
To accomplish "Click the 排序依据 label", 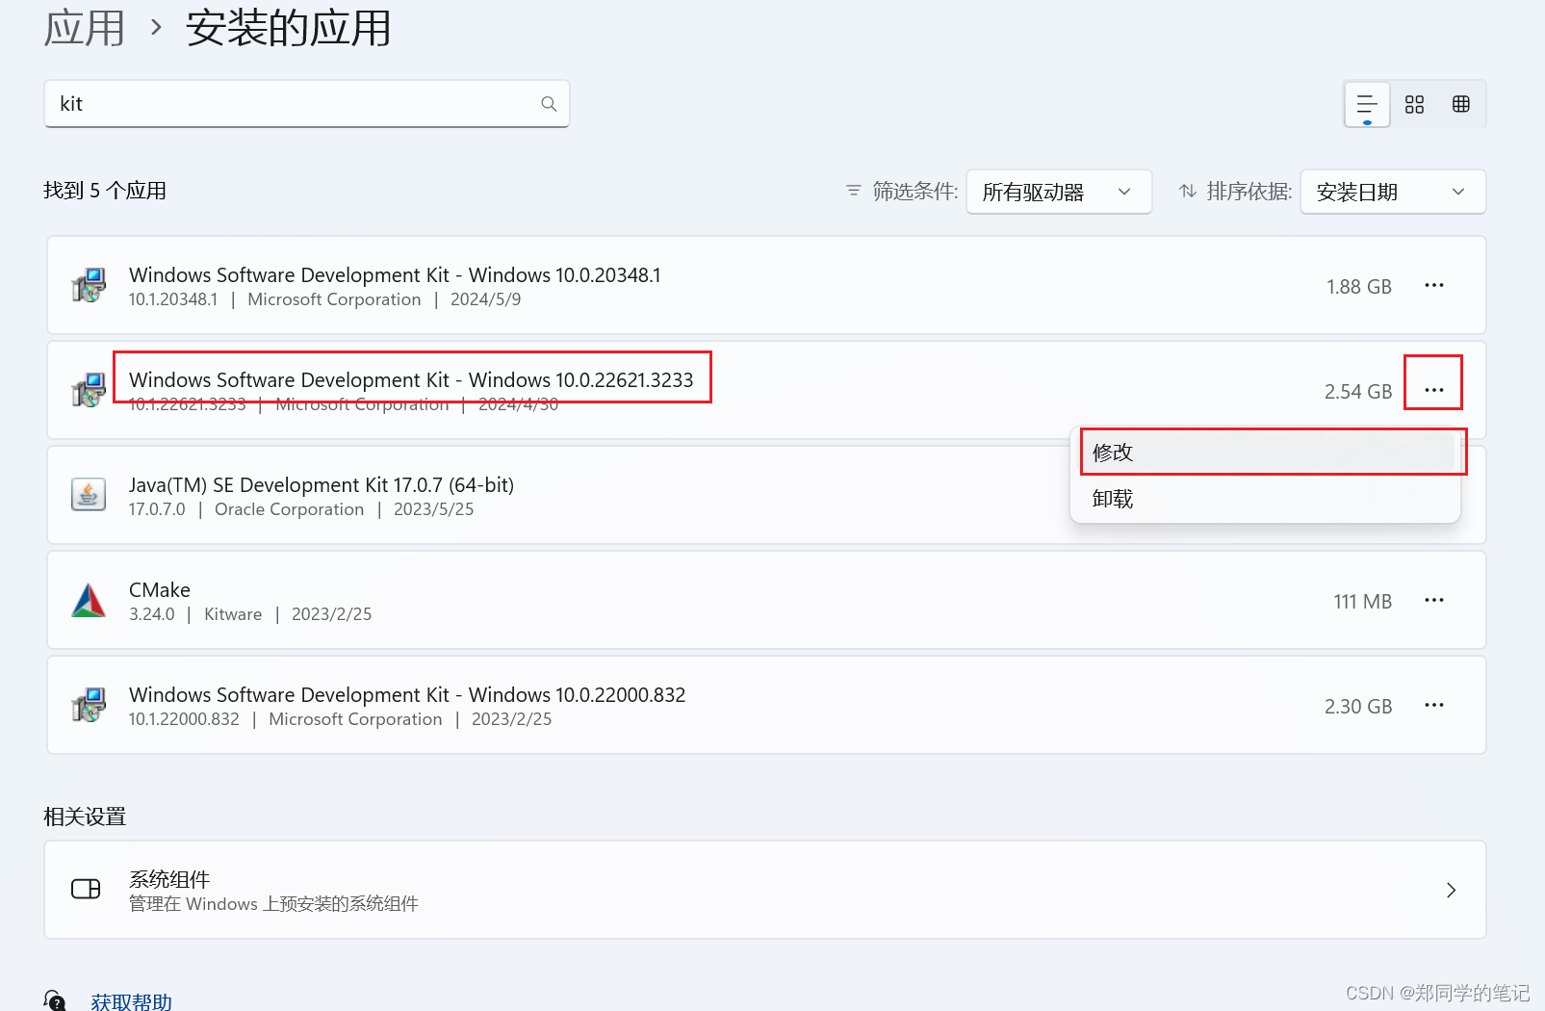I will 1249,191.
